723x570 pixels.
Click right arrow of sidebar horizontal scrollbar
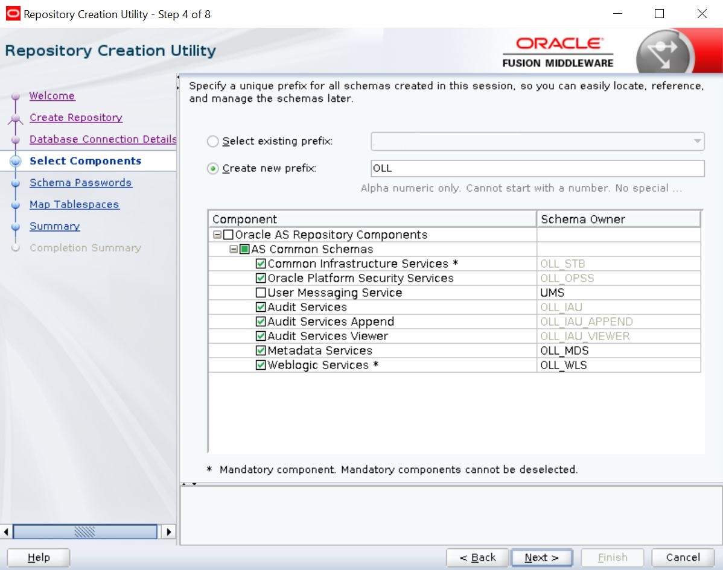click(x=168, y=532)
